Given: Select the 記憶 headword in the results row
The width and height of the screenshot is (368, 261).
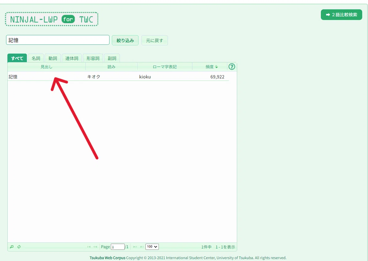Looking at the screenshot, I should [13, 77].
